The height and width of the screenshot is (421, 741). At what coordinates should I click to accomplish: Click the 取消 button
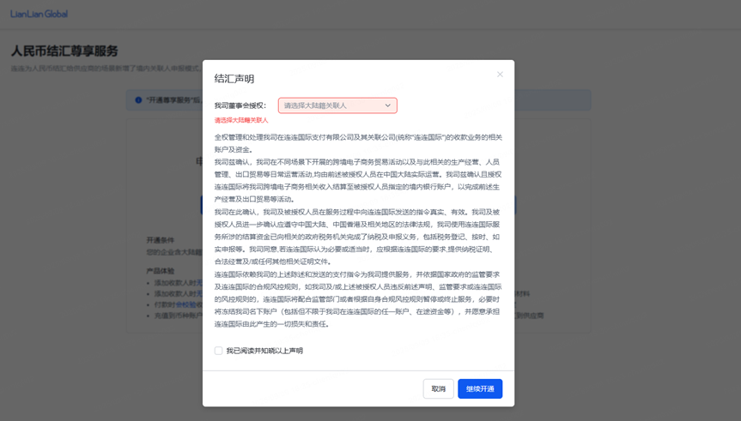pos(438,389)
